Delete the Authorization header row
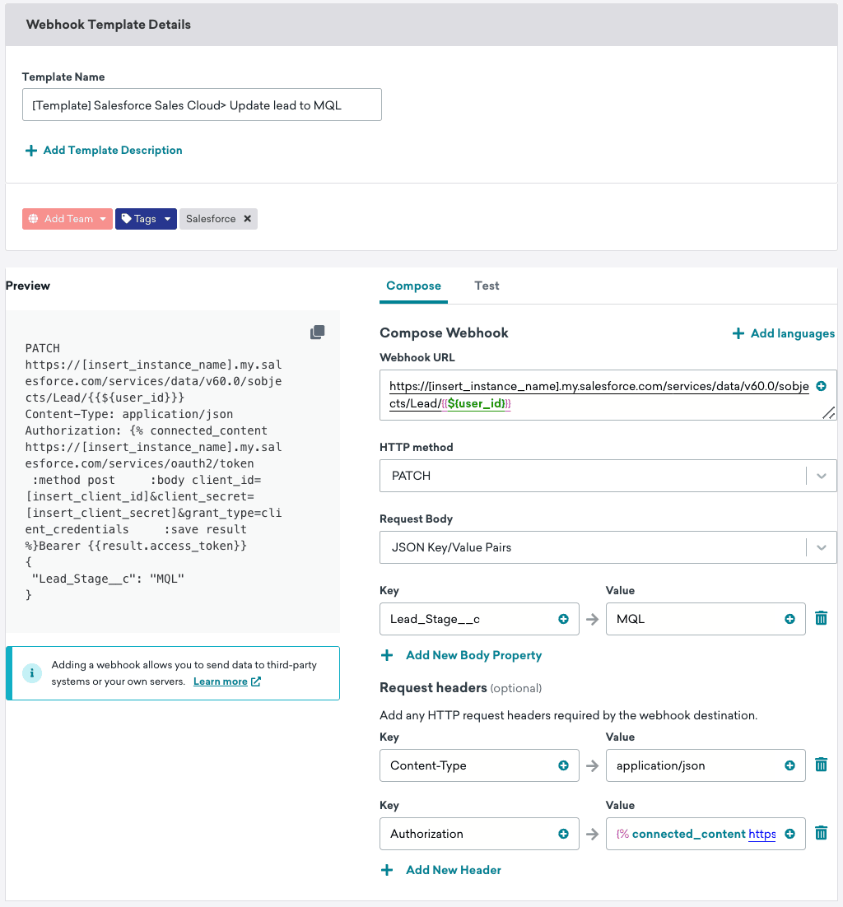 point(821,833)
